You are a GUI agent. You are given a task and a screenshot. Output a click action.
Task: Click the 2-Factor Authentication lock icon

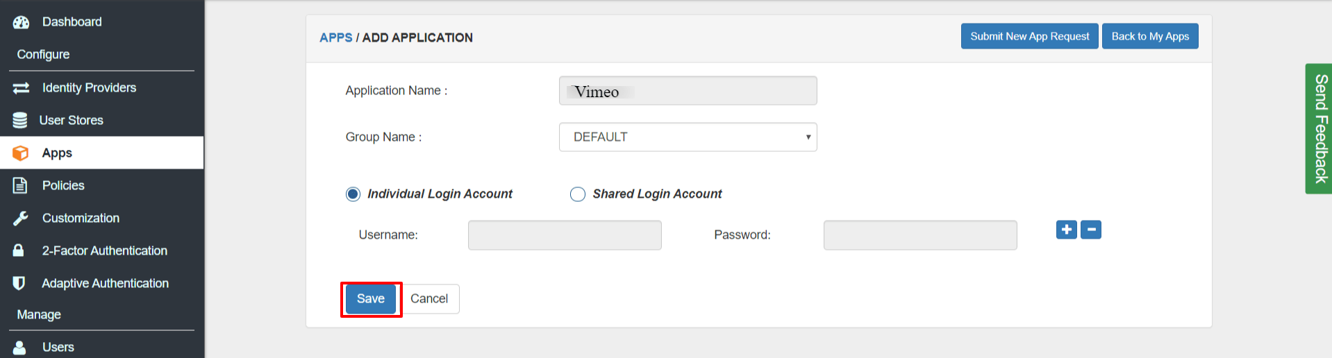click(19, 250)
